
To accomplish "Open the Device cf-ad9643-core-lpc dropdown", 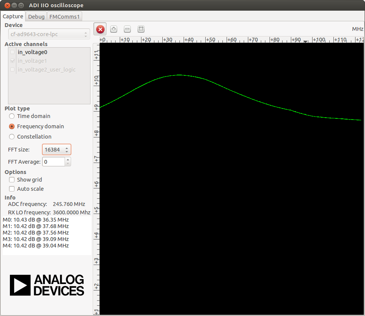I will 49,34.
